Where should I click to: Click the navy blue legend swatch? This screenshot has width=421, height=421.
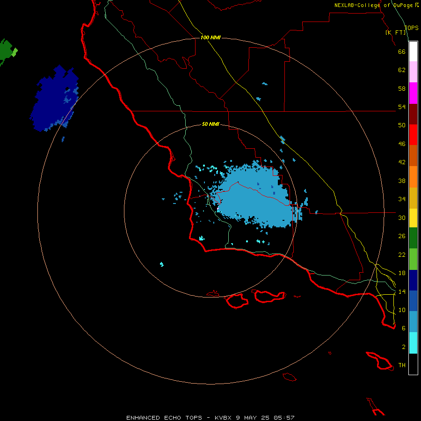(x=413, y=280)
